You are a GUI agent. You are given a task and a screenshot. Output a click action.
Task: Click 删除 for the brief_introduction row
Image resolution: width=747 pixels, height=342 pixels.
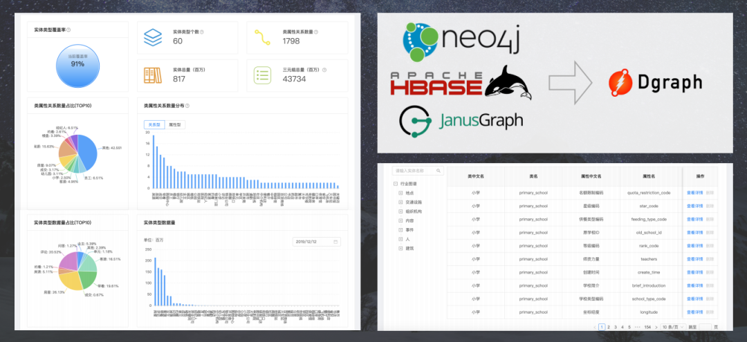(x=710, y=286)
